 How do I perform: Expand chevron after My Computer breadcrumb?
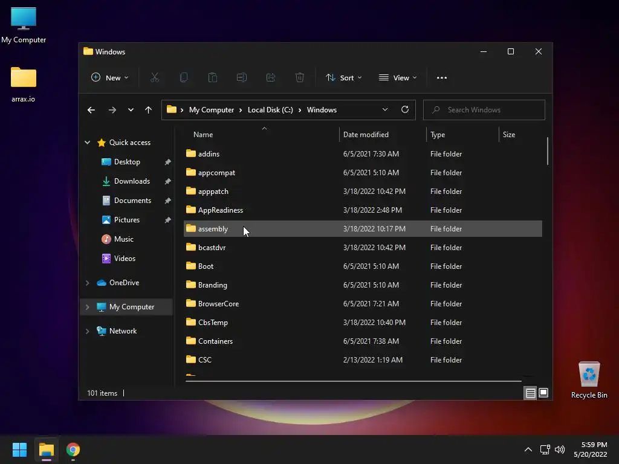tap(241, 110)
